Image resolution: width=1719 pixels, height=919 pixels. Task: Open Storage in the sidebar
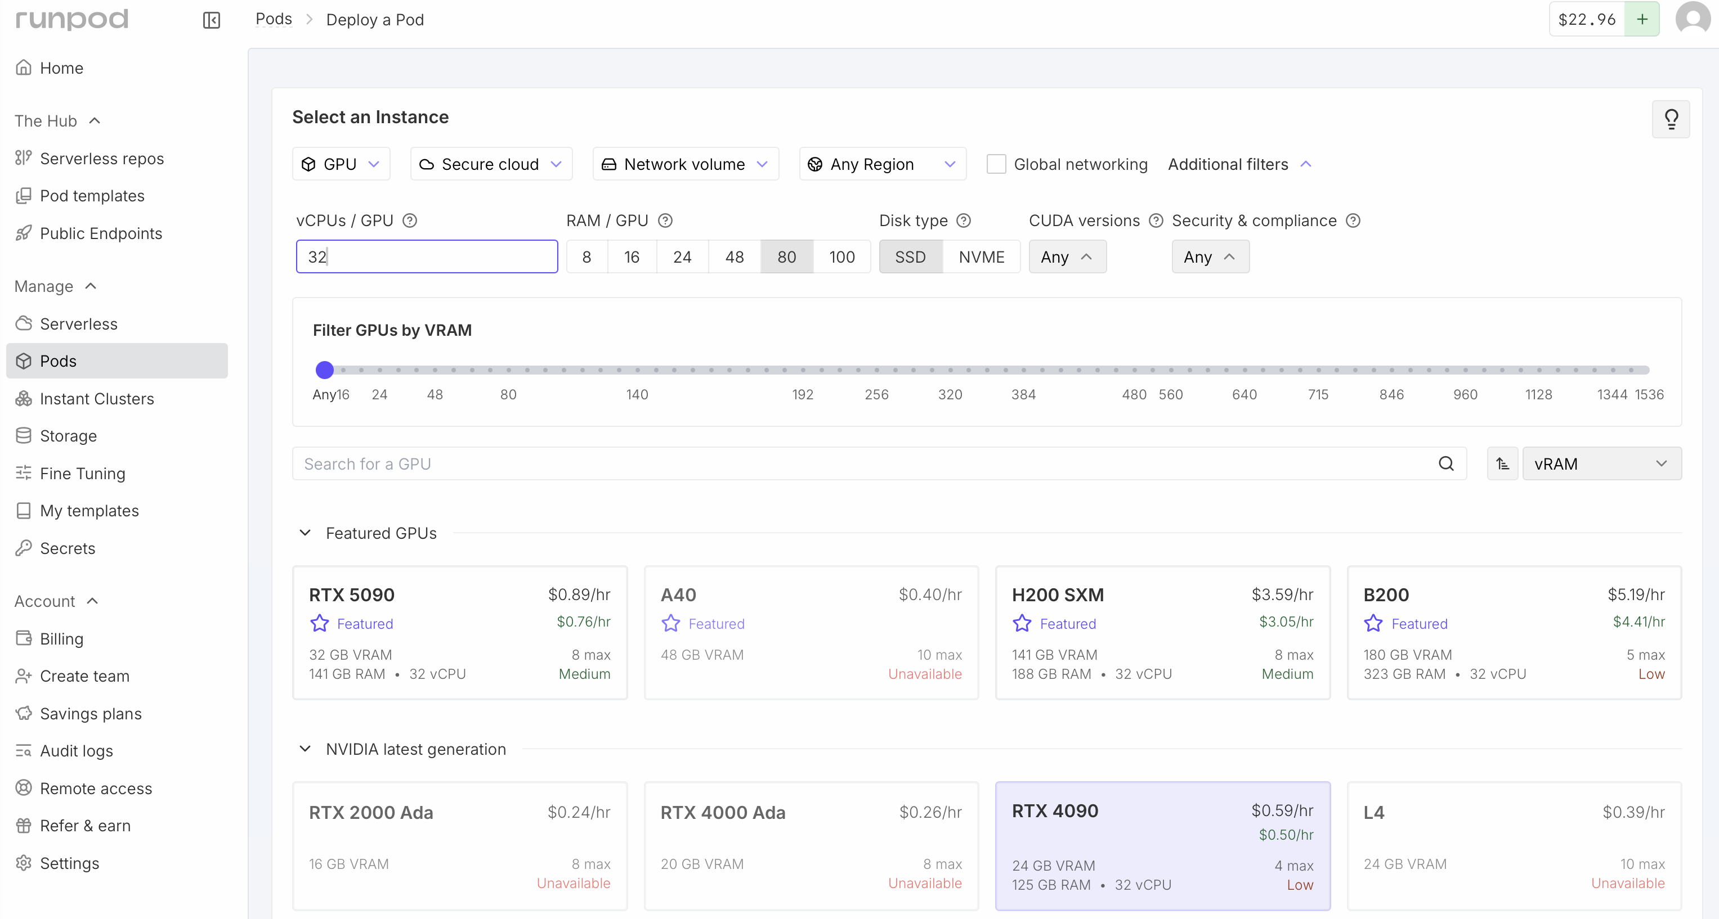[68, 435]
